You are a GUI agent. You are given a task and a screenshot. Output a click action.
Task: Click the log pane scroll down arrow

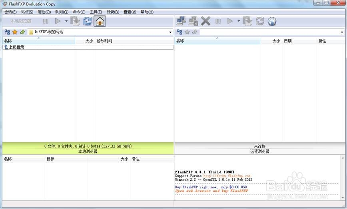pyautogui.click(x=343, y=197)
